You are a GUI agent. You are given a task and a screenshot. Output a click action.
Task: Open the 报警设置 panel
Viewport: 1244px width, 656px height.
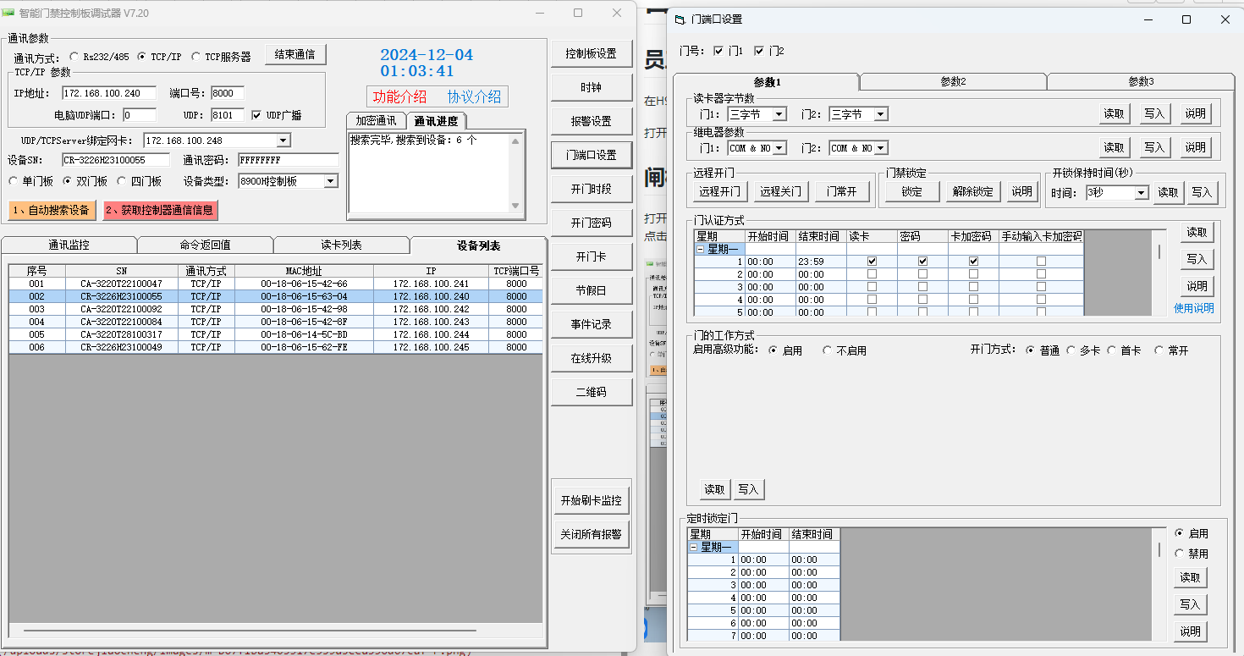click(x=591, y=121)
